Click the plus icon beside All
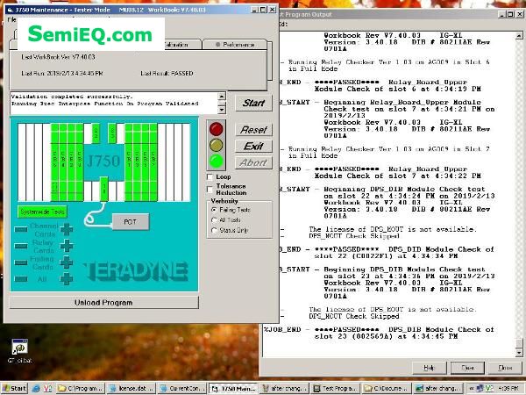This screenshot has width=526, height=395. click(67, 279)
